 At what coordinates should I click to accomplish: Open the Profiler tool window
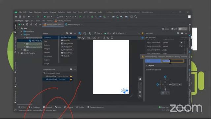(80, 107)
